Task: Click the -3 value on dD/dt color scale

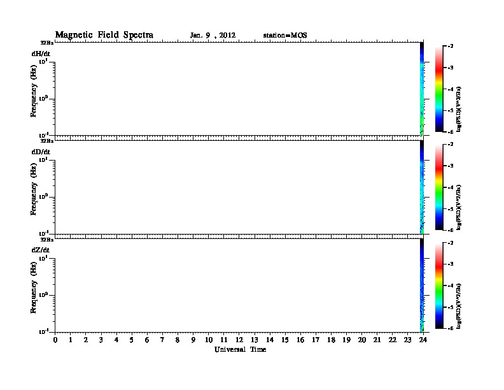Action: [451, 166]
